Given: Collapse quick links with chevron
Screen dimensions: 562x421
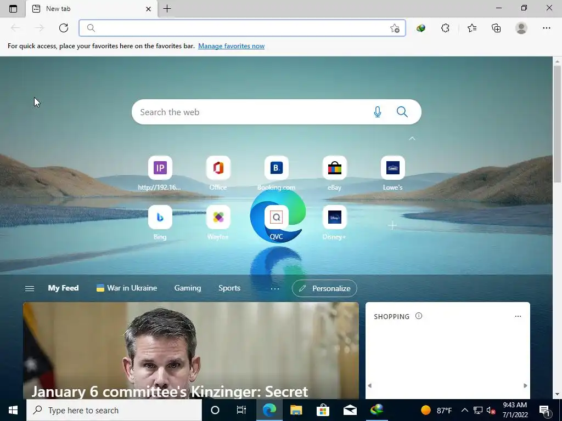Looking at the screenshot, I should [x=412, y=138].
